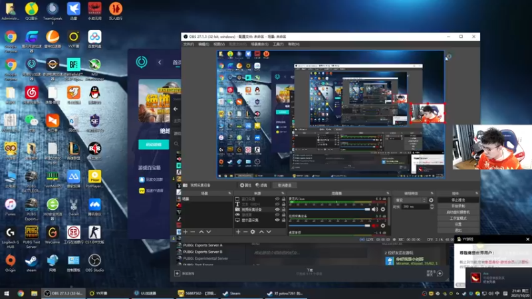Adjust transition duration stepper arrows
532x299 pixels.
pyautogui.click(x=432, y=207)
